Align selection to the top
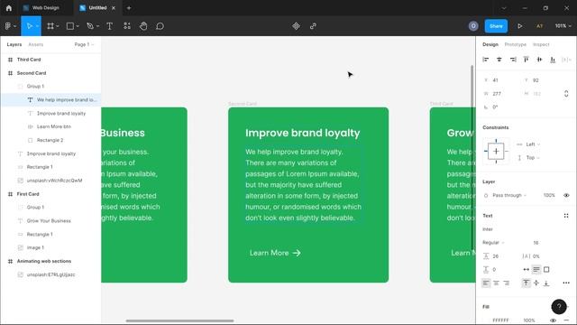The height and width of the screenshot is (325, 577). [527, 60]
